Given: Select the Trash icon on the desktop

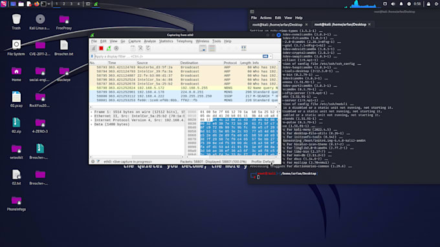Looking at the screenshot, I should click(x=16, y=22).
